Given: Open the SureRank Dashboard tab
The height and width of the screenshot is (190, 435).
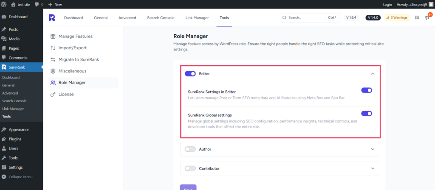Looking at the screenshot, I should [73, 18].
